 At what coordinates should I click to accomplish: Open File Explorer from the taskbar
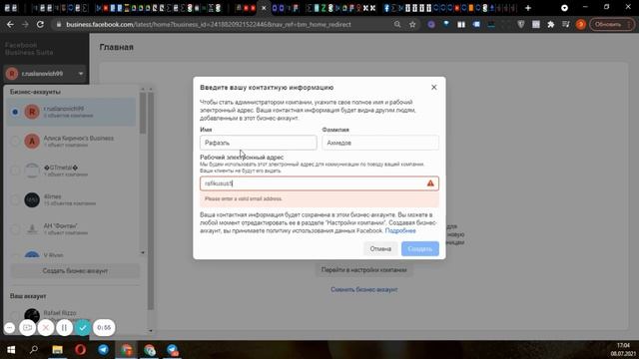57,350
